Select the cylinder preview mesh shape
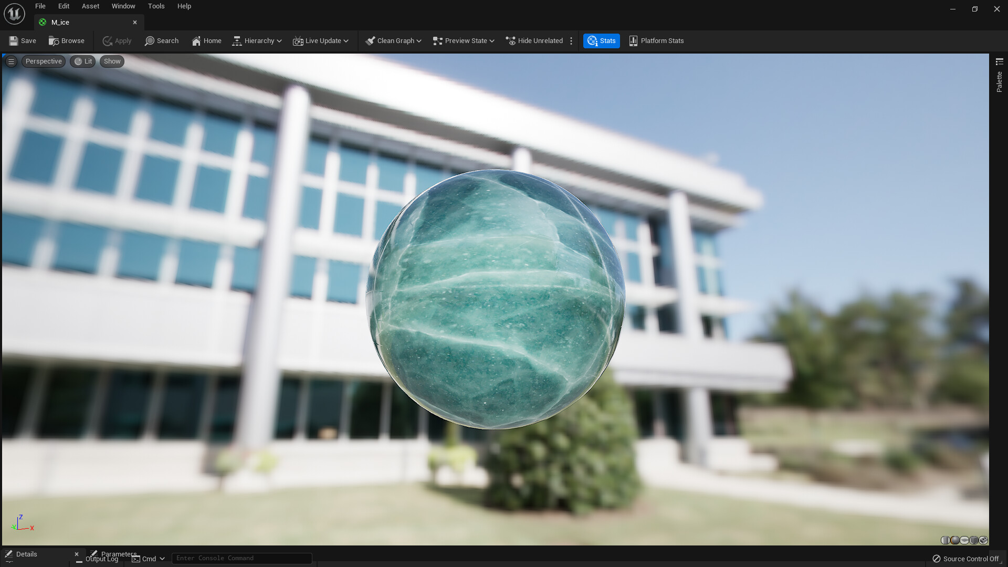 pos(945,540)
